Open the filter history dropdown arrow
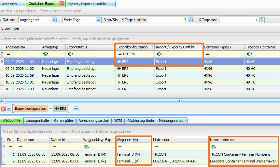The width and height of the screenshot is (280, 167). [x=76, y=109]
